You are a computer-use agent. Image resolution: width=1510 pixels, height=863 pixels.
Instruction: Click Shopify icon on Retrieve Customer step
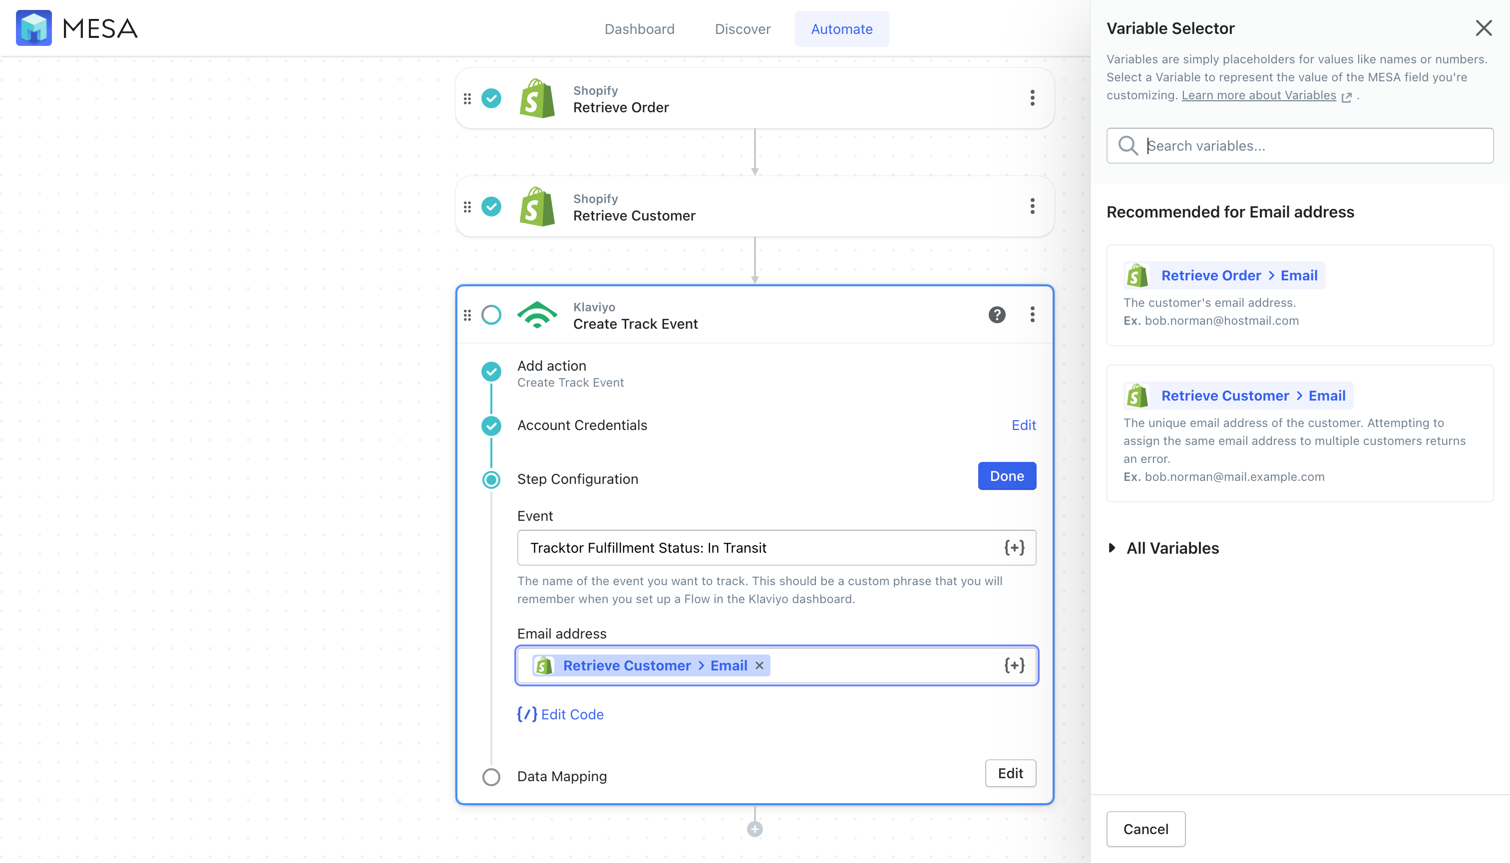(x=537, y=207)
